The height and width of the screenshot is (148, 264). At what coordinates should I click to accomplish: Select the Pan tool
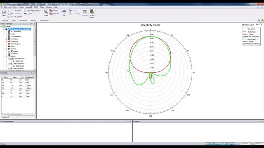[x=64, y=12]
